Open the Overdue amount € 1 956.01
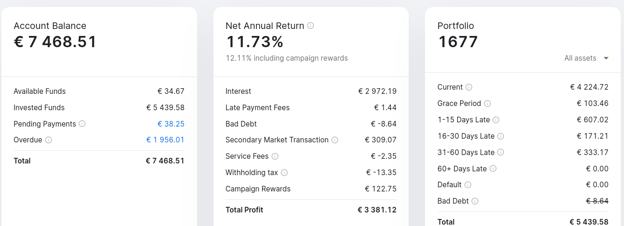The width and height of the screenshot is (624, 226). pos(165,140)
